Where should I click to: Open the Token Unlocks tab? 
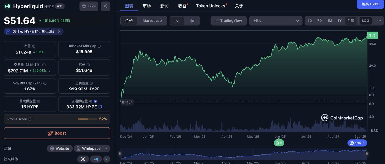click(211, 6)
